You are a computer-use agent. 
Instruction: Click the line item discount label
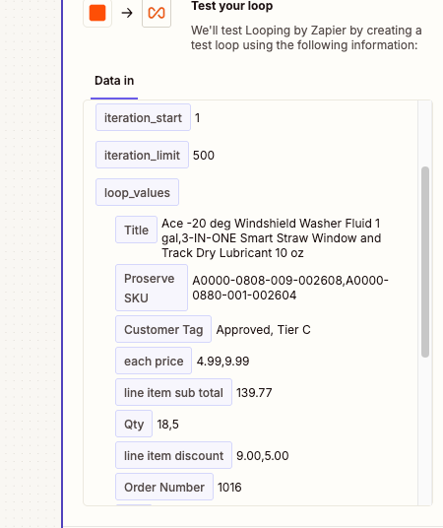pyautogui.click(x=173, y=455)
